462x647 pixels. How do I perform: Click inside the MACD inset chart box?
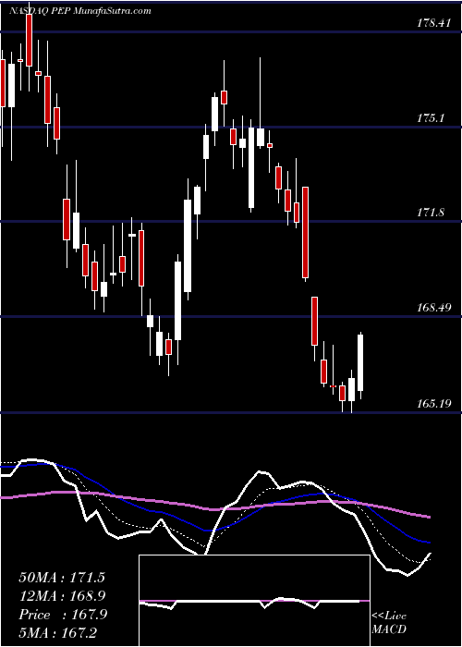pos(254,601)
